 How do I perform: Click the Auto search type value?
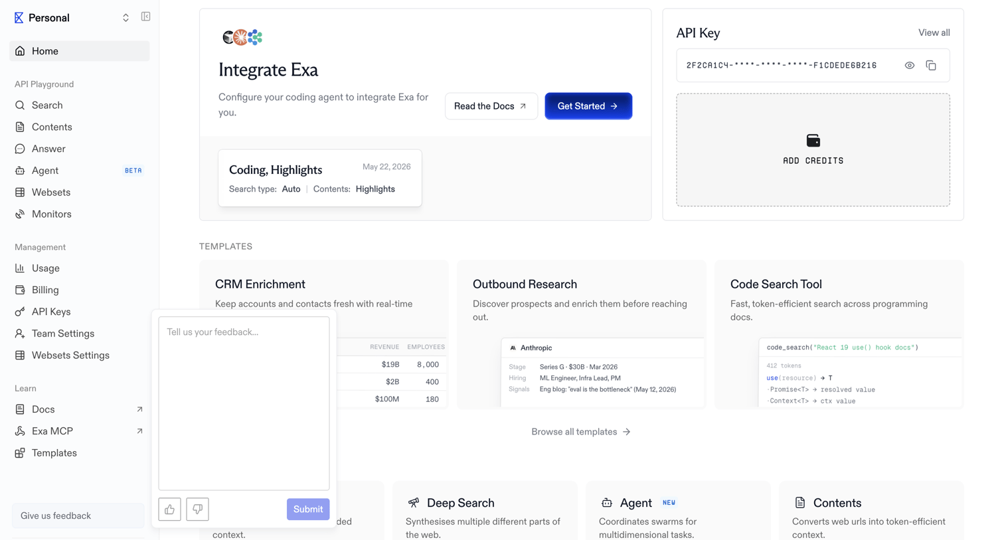291,189
